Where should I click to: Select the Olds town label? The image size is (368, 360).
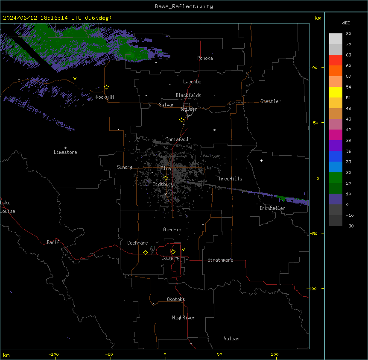(x=166, y=168)
